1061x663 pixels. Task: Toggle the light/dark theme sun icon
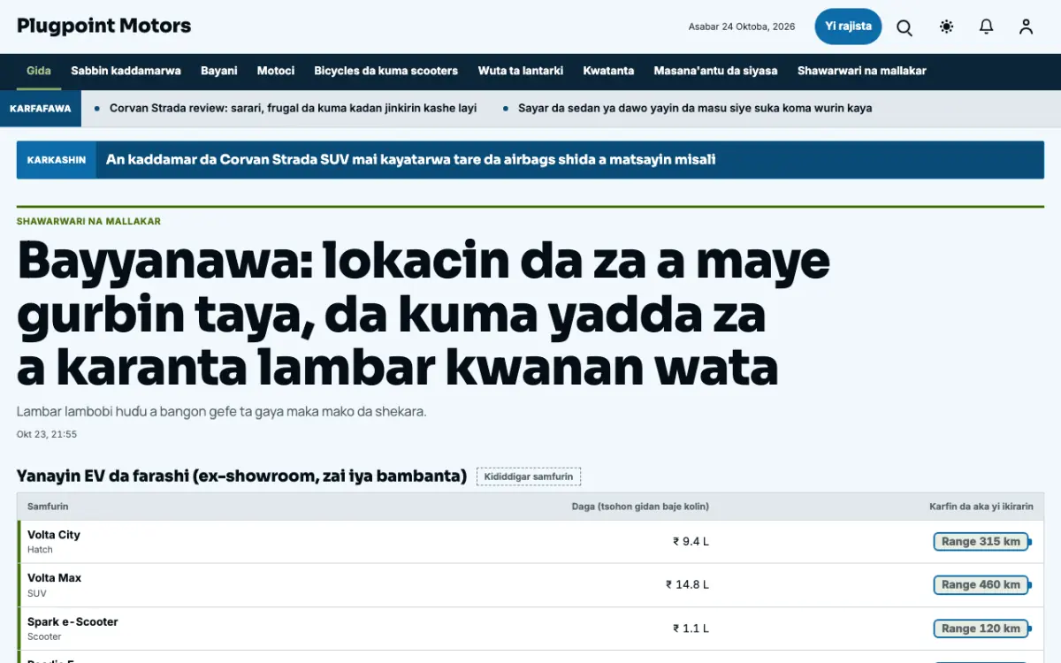click(947, 27)
